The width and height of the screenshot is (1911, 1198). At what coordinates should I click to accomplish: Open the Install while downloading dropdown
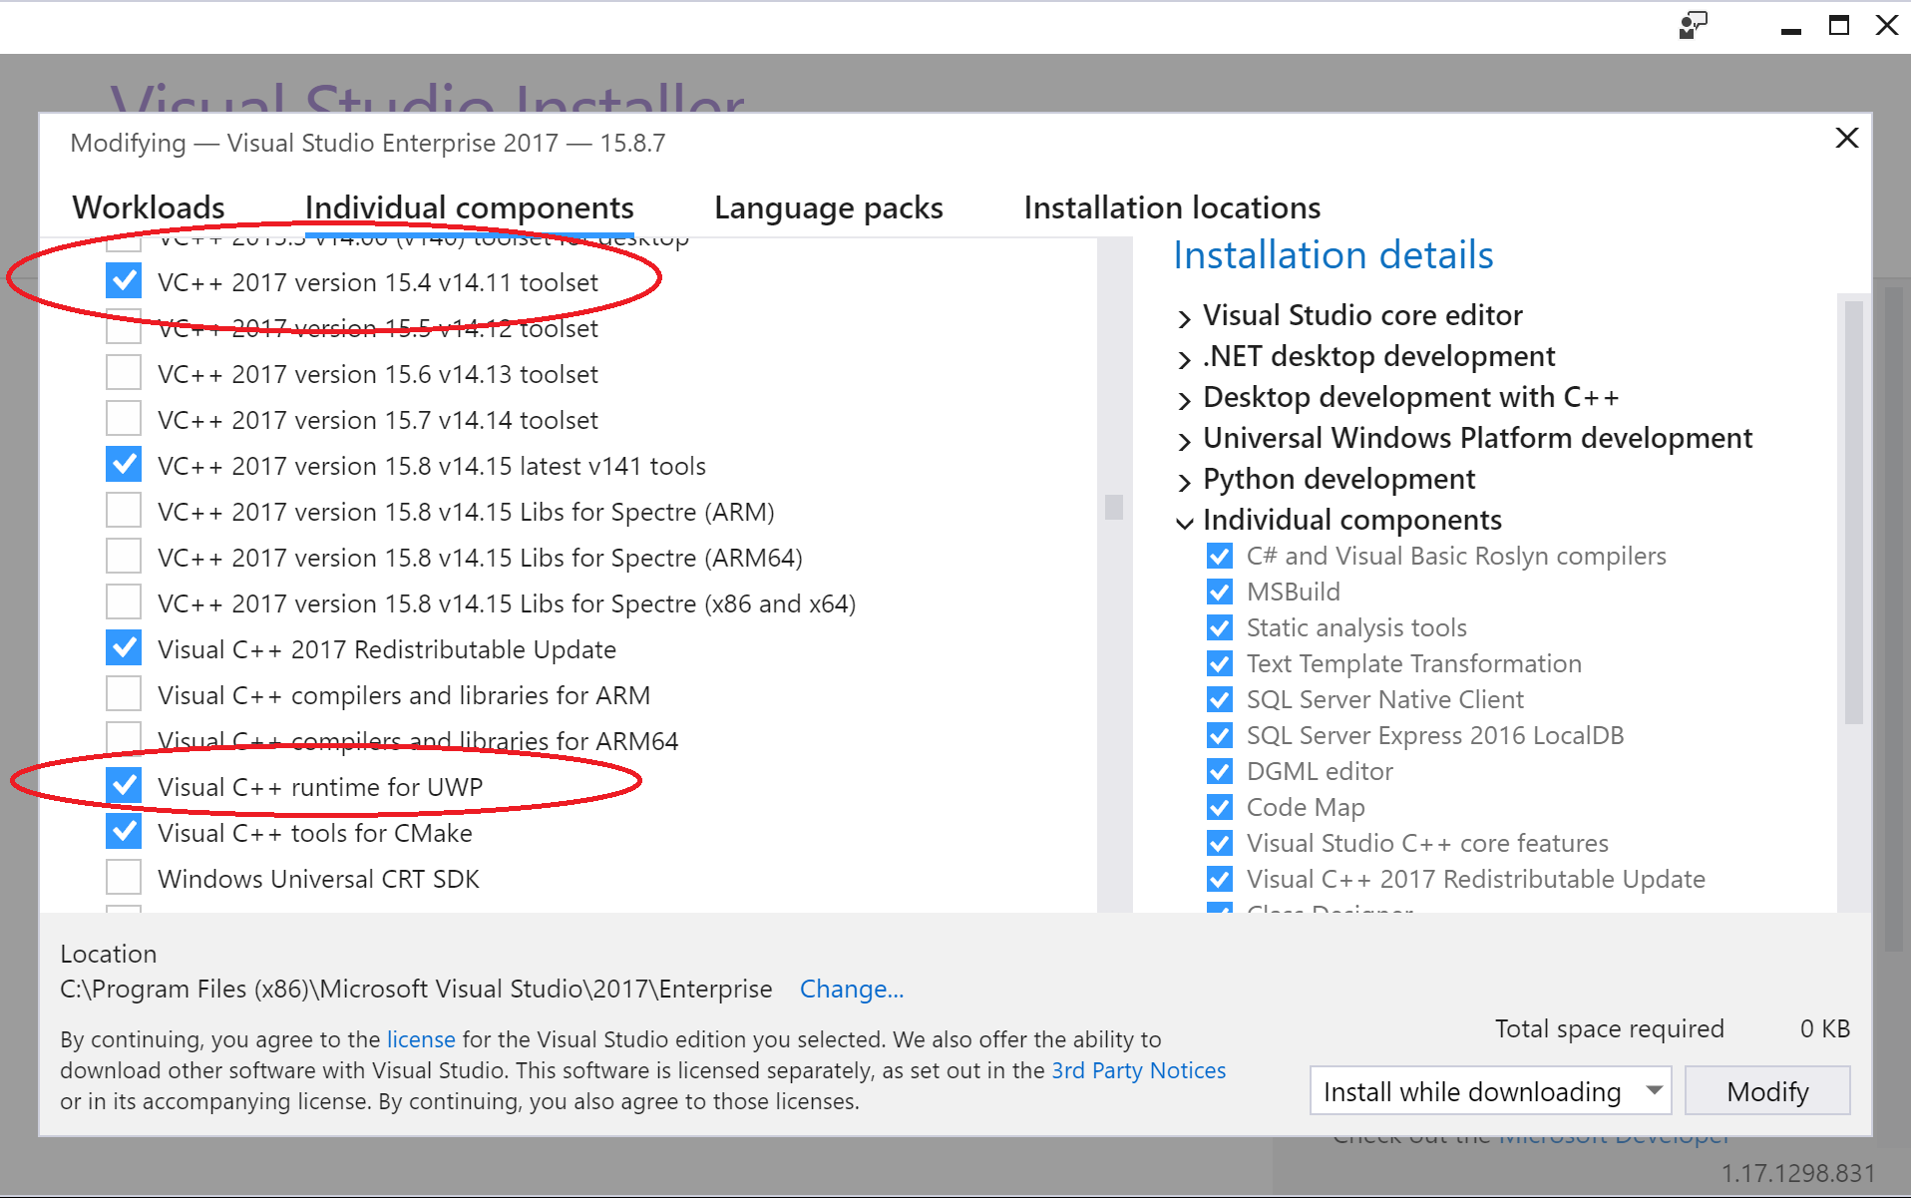[1490, 1090]
